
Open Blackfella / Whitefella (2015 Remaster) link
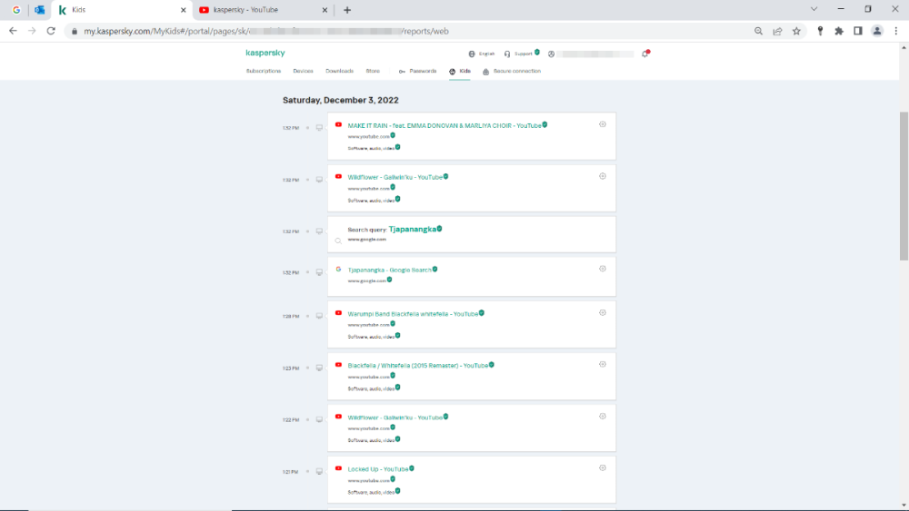(417, 366)
